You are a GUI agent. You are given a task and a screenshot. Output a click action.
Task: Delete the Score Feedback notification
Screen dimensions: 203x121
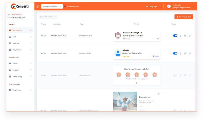pos(181,75)
